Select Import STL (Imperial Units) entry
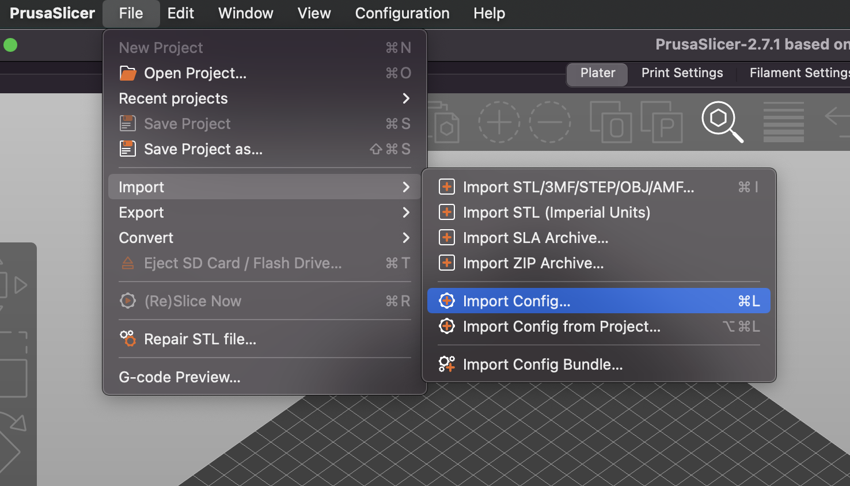Viewport: 850px width, 486px height. 599,212
